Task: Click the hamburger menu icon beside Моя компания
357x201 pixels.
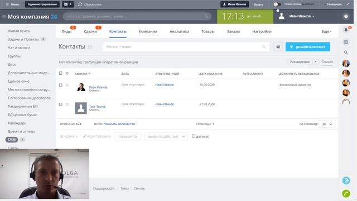Action: [x=4, y=16]
